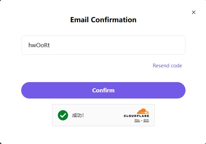Screen dimensions: 206x144
Task: Select the Turnstile verified check indicator
Action: tap(63, 115)
